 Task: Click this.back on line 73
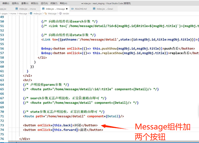click(x=62, y=125)
